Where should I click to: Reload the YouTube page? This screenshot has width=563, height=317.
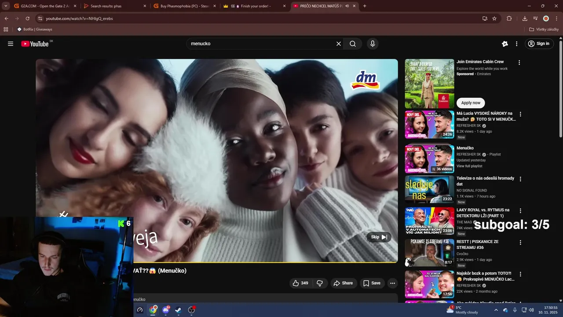[27, 18]
